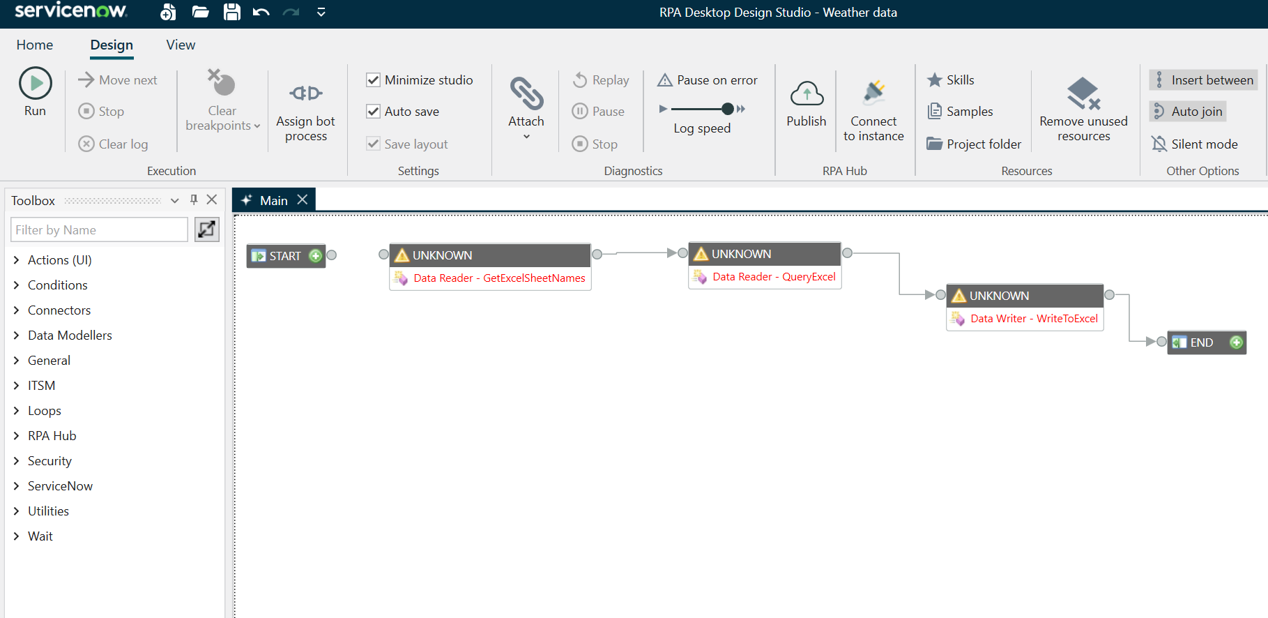The image size is (1268, 618).
Task: Click Remove unused resources
Action: [1084, 110]
